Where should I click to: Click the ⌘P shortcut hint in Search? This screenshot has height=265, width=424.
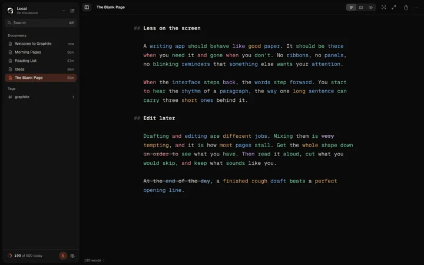pos(71,23)
